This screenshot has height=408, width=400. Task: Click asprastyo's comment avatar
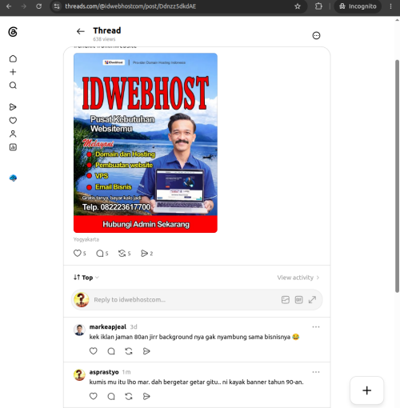(x=79, y=375)
